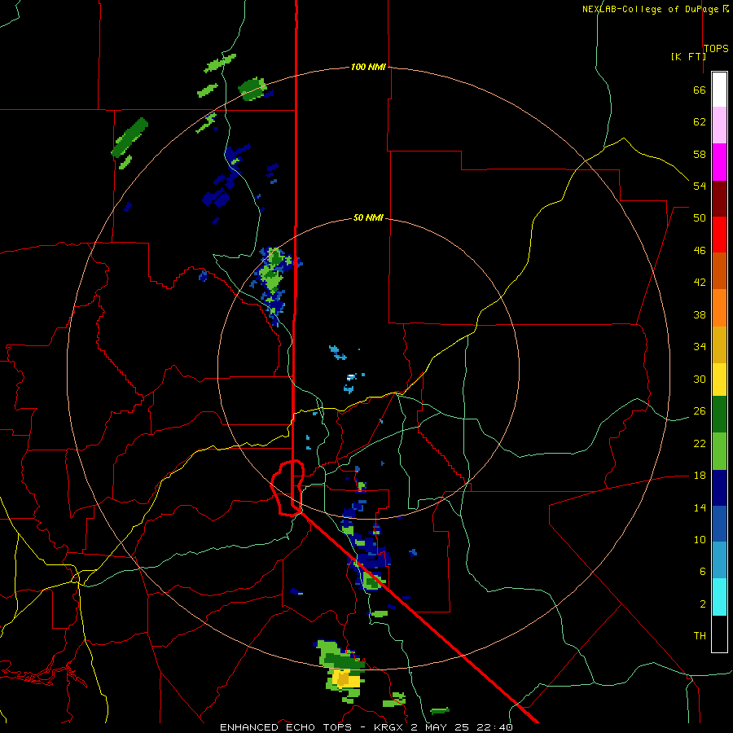Click the dark green elongated echo far upper-left
733x733 pixels.
(130, 138)
